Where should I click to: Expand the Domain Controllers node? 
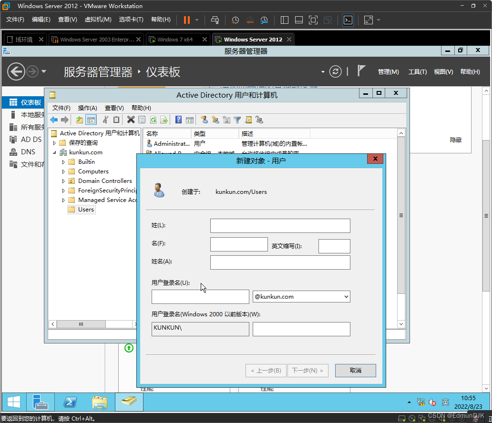pos(63,181)
